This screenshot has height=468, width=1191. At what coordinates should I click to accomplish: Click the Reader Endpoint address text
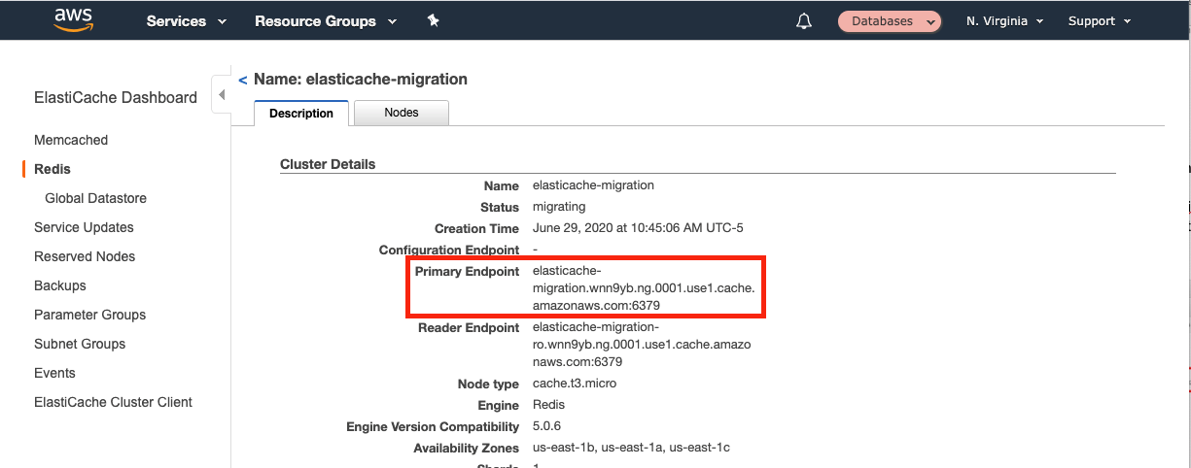pyautogui.click(x=642, y=345)
